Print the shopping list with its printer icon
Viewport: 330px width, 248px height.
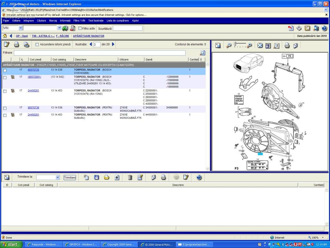tap(163, 177)
